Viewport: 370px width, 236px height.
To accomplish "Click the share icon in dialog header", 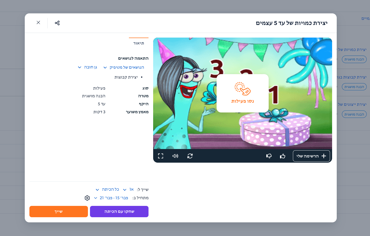I will 57,23.
